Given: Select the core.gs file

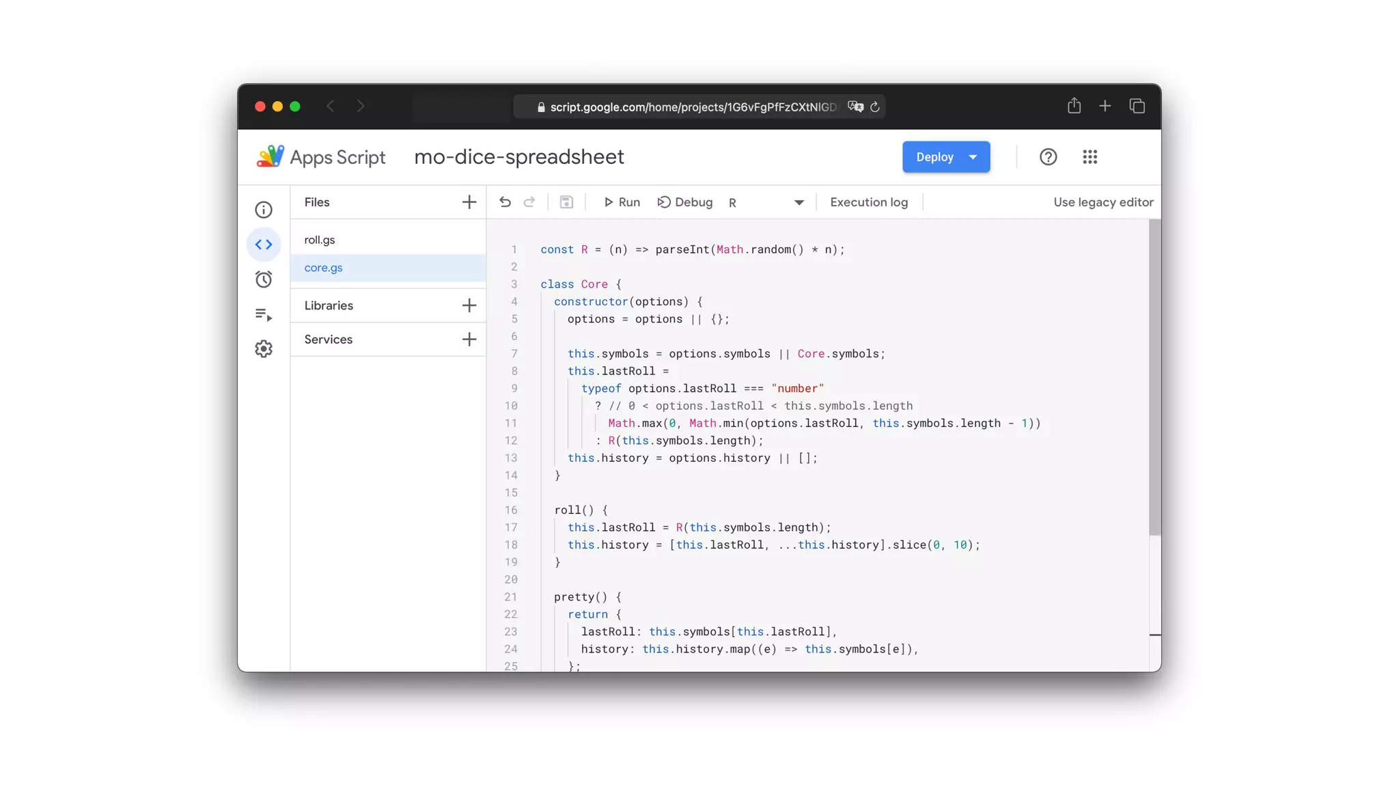Looking at the screenshot, I should click(324, 268).
